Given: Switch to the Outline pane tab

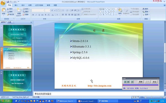Looking at the screenshot, I should (x=9, y=22).
